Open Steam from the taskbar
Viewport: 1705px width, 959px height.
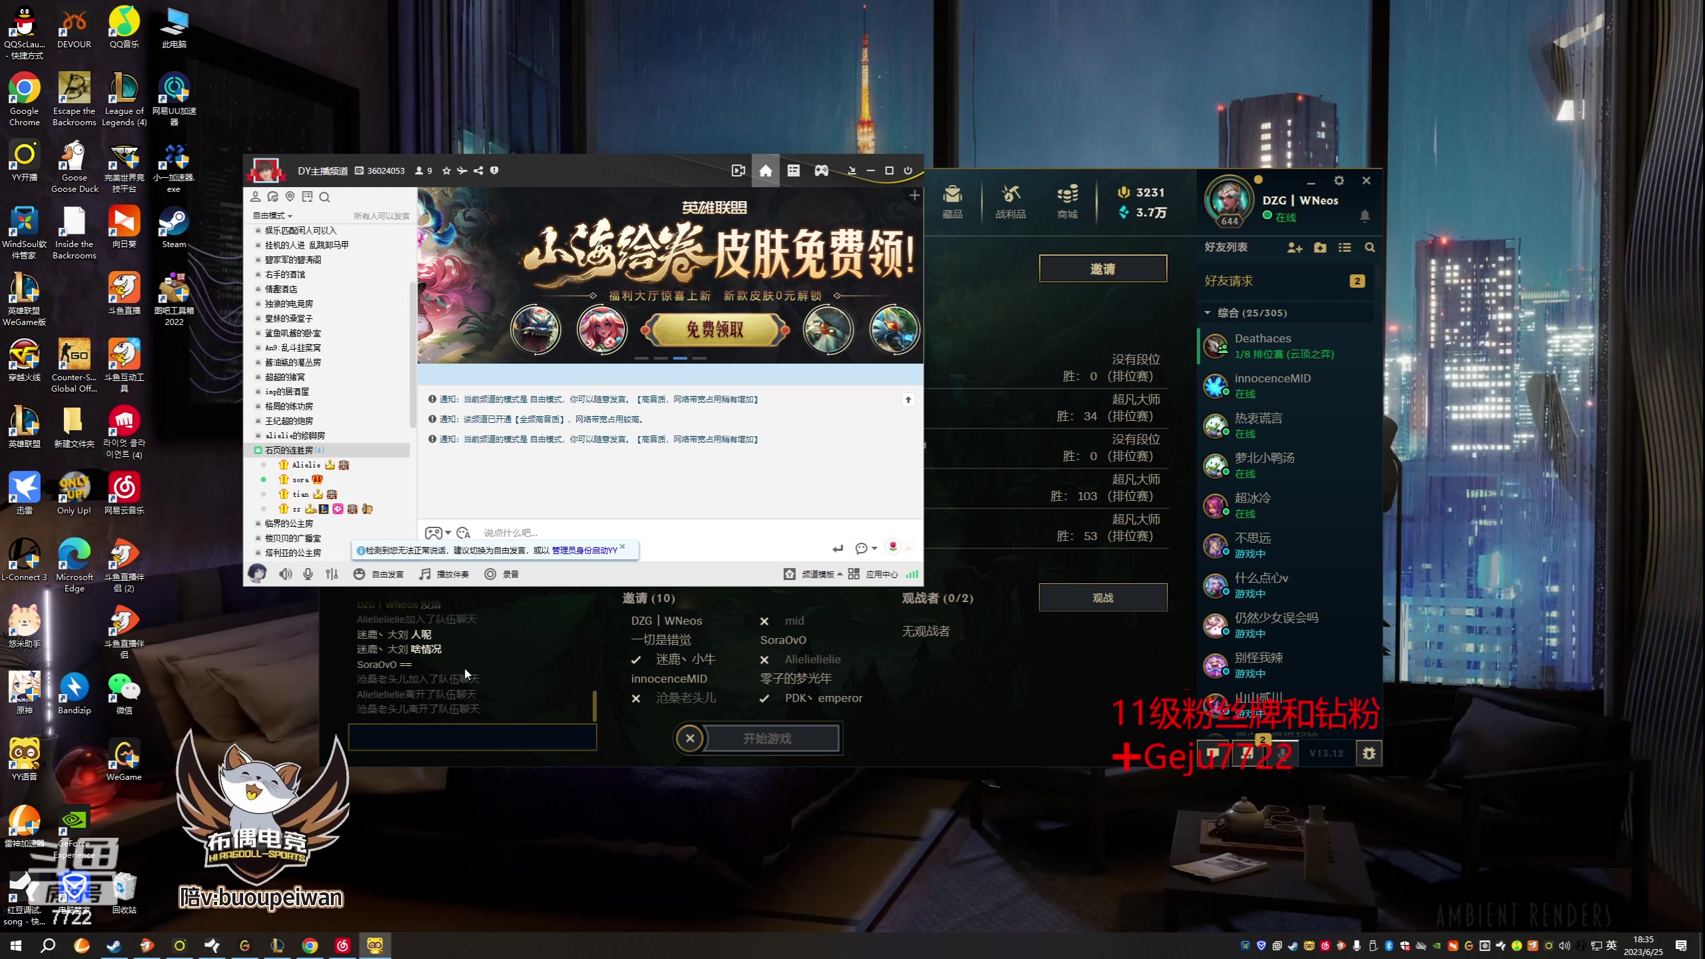[x=114, y=946]
